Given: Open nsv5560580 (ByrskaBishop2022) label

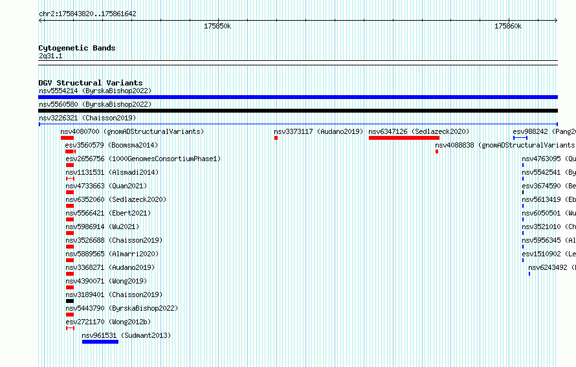Looking at the screenshot, I should point(95,104).
